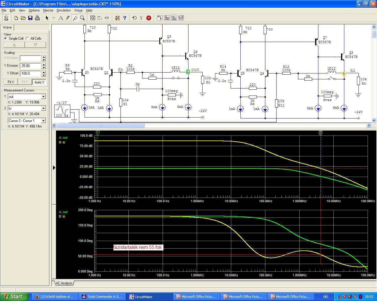This screenshot has height=301, width=377.
Task: Click inside the Y Division input field
Action: pos(30,66)
